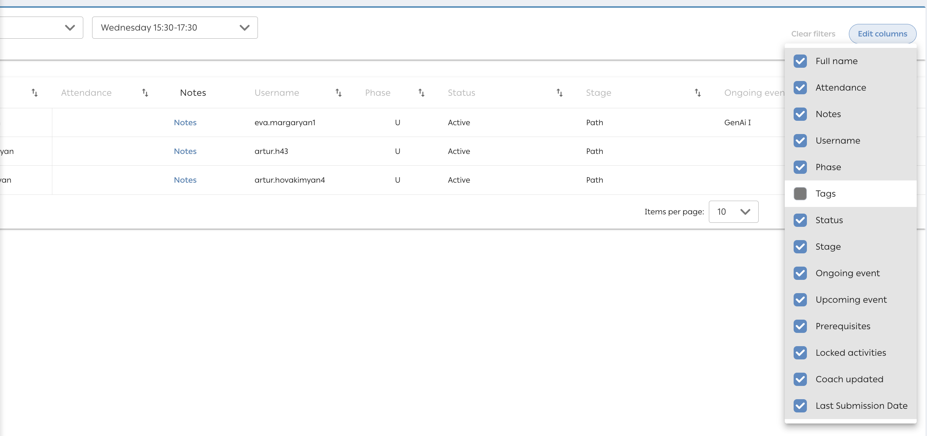The image size is (927, 436).
Task: Hide the Last Submission Date column
Action: [x=800, y=406]
